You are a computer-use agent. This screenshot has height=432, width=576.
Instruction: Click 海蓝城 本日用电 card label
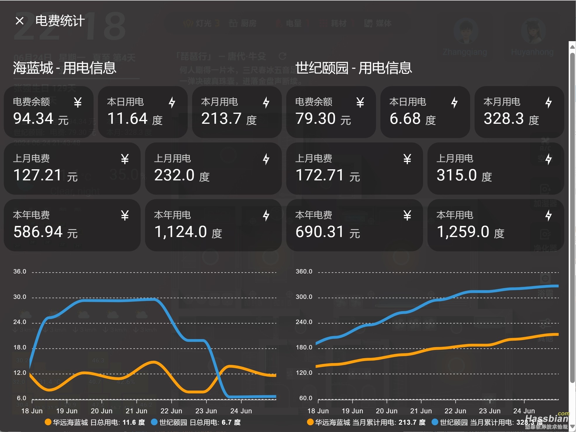point(125,102)
